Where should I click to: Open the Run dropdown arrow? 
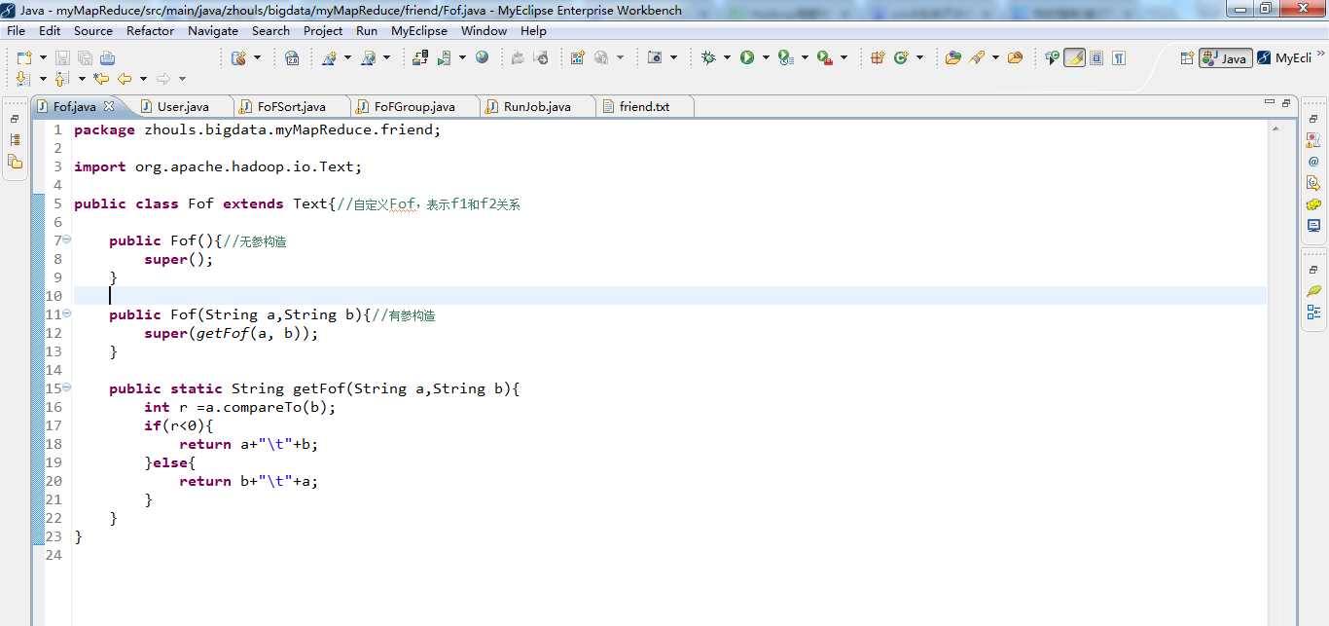(766, 57)
